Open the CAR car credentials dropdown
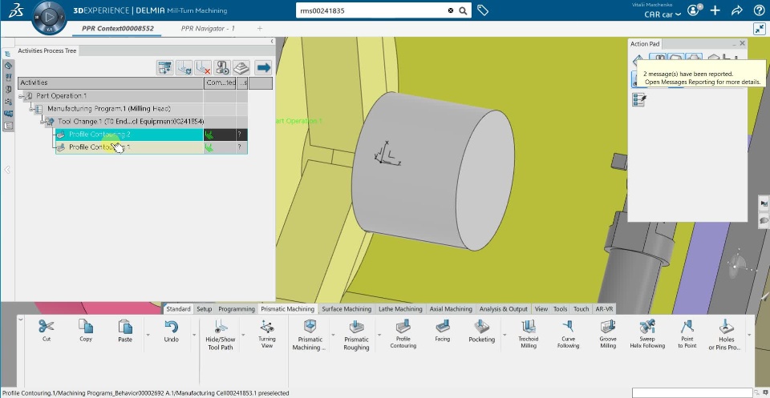 [663, 14]
